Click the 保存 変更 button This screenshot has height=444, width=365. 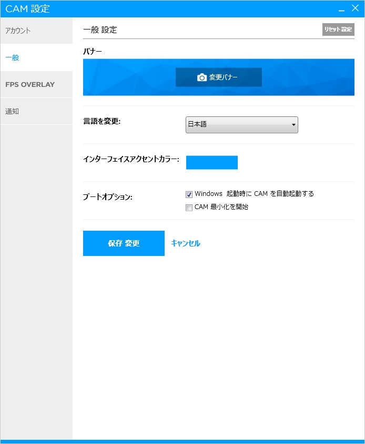click(x=124, y=243)
